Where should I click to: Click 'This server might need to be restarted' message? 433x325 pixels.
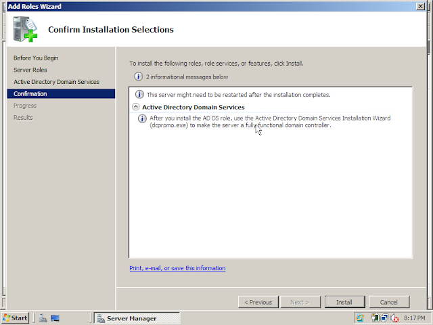click(239, 95)
